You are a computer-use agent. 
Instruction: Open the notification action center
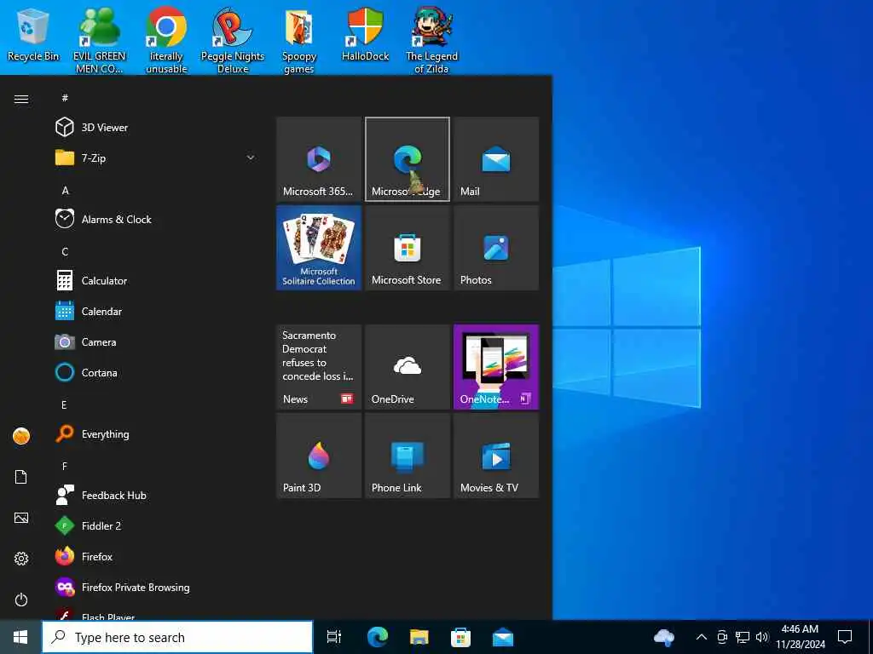(845, 637)
